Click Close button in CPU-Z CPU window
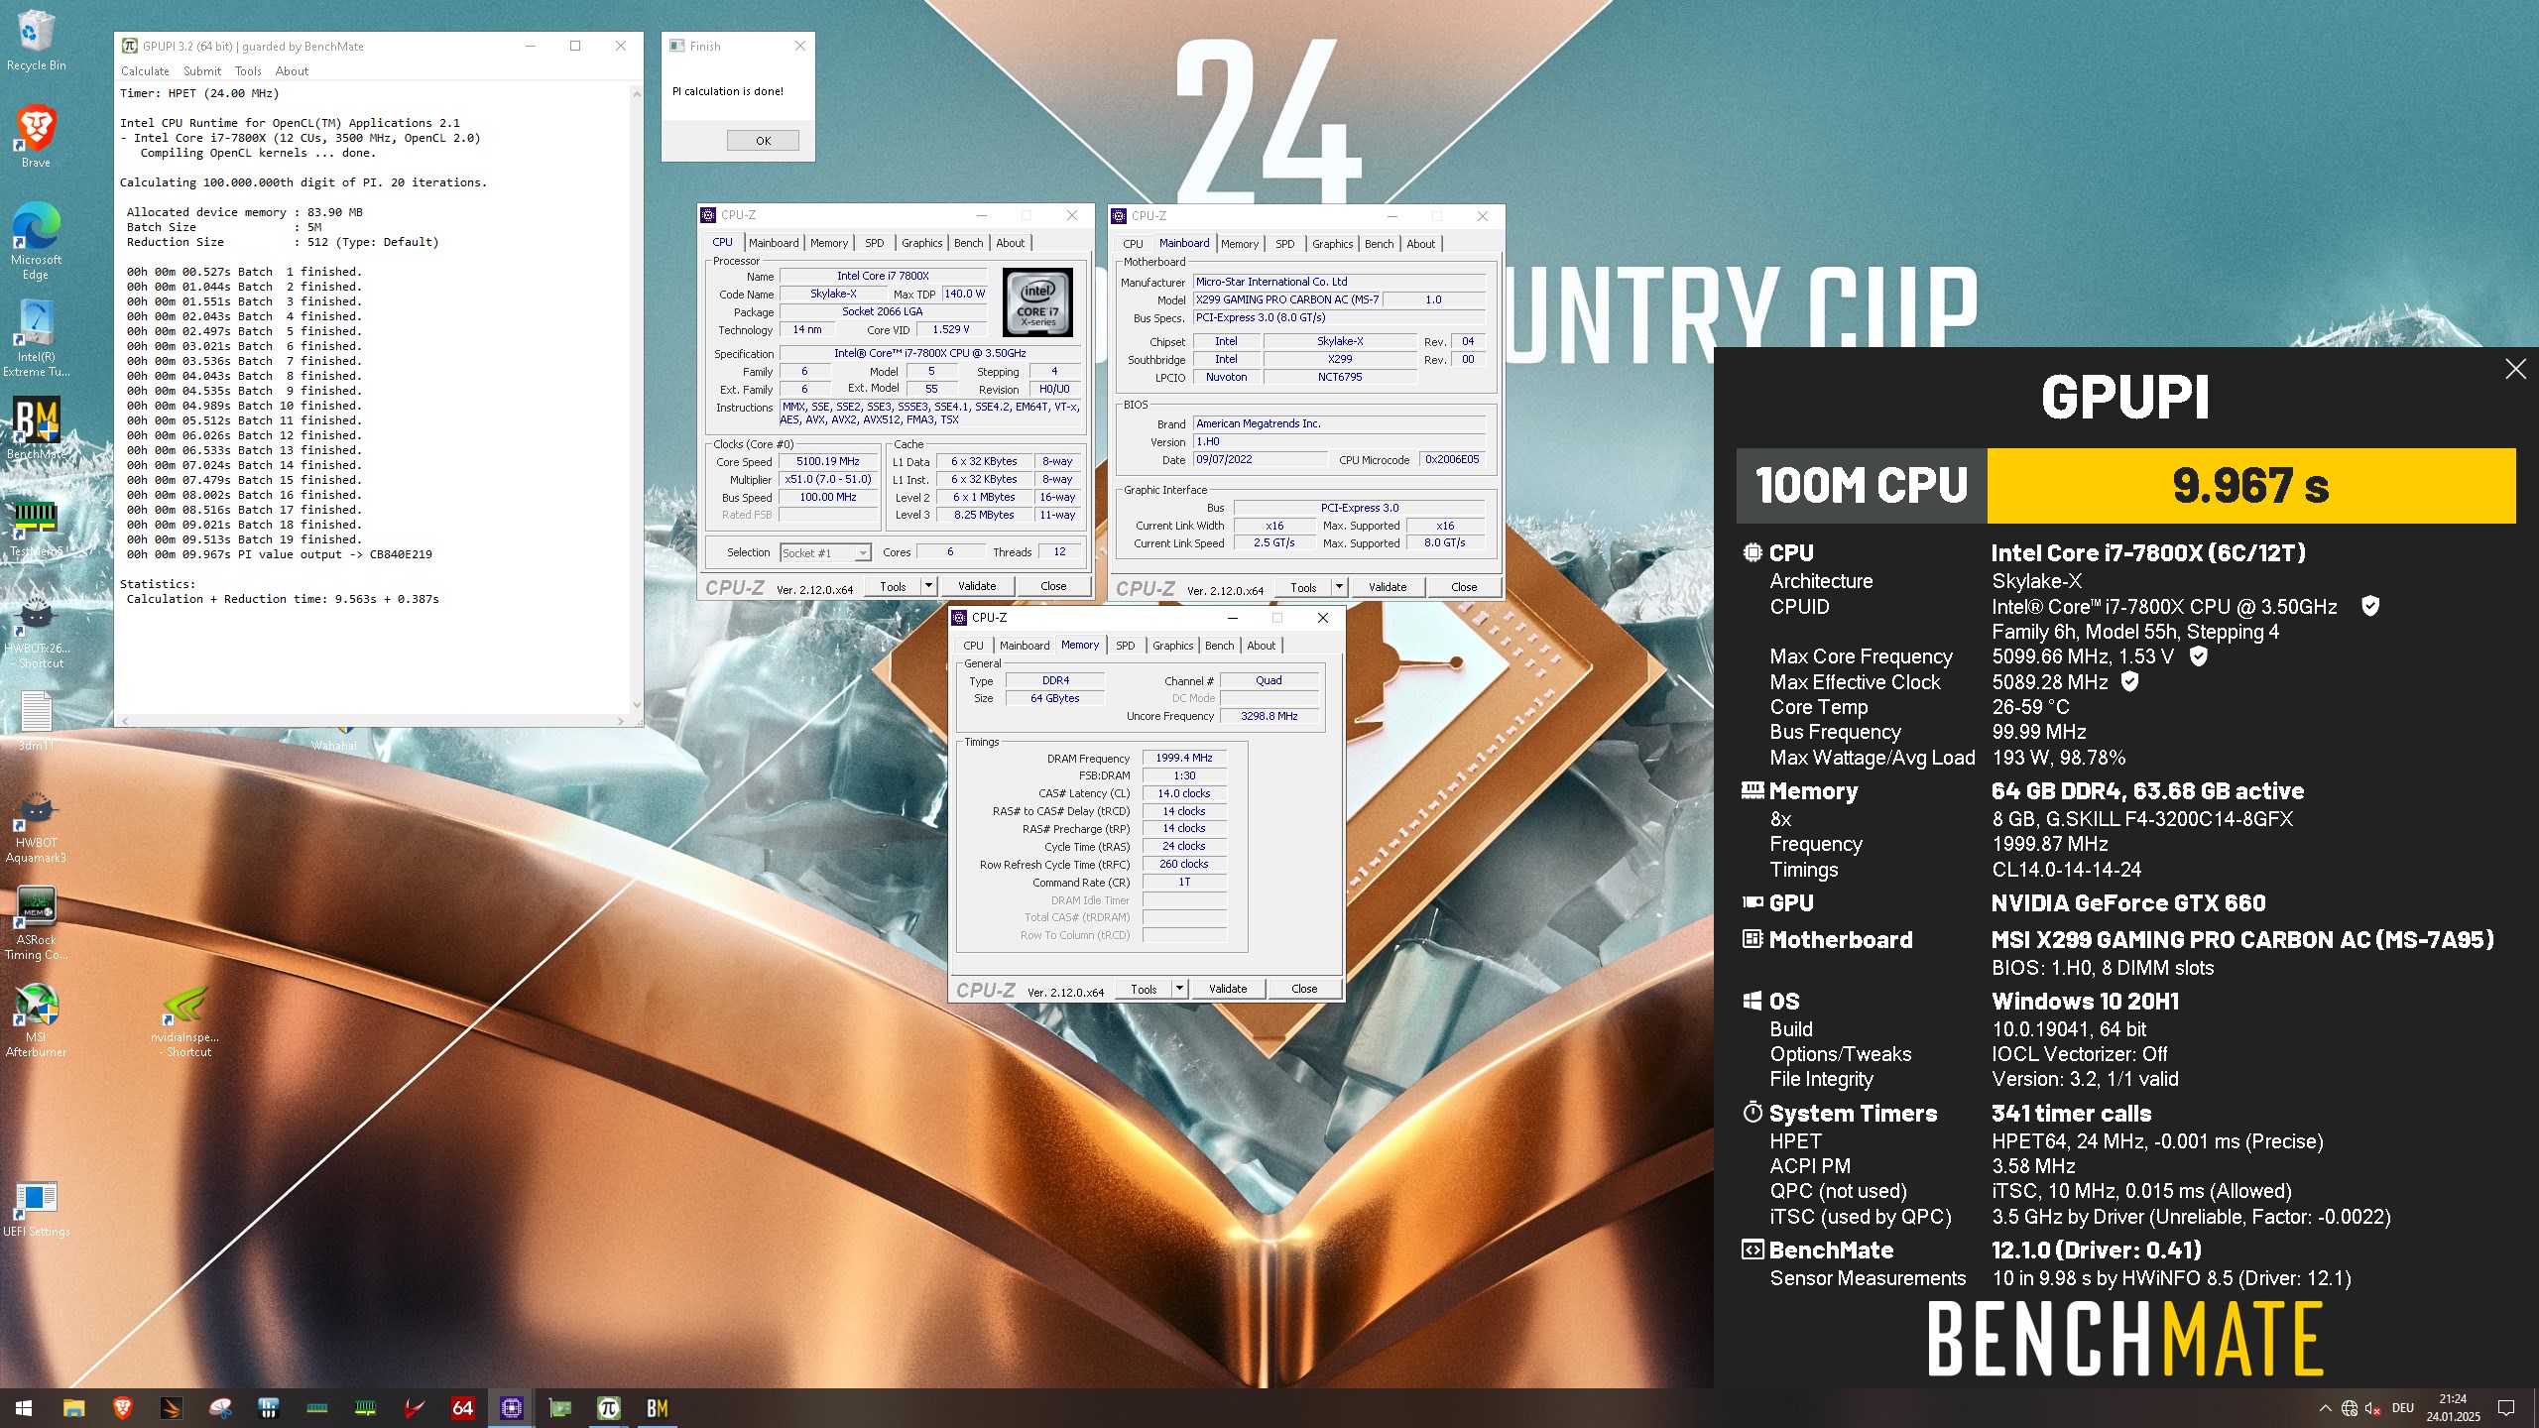Screen dimensions: 2539x1428 [x=1053, y=586]
